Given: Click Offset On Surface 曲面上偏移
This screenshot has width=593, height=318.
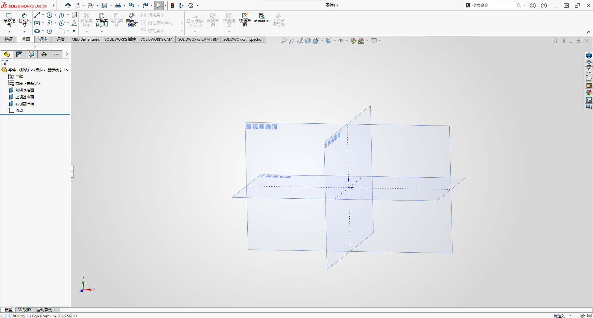Looking at the screenshot, I should (132, 20).
